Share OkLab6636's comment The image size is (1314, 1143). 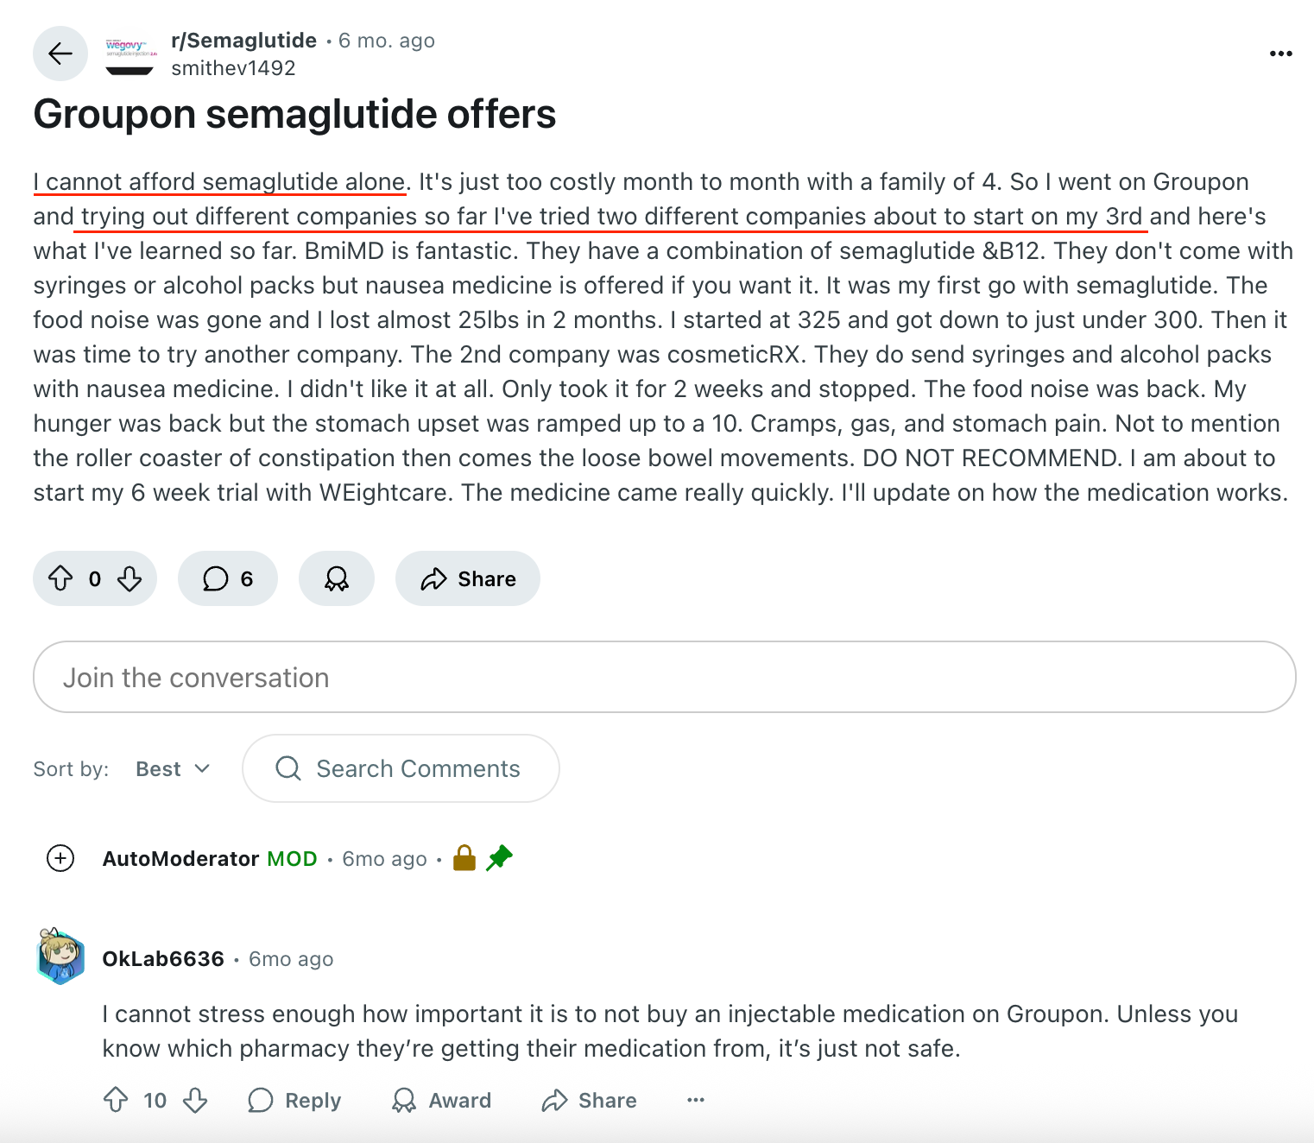(589, 1100)
